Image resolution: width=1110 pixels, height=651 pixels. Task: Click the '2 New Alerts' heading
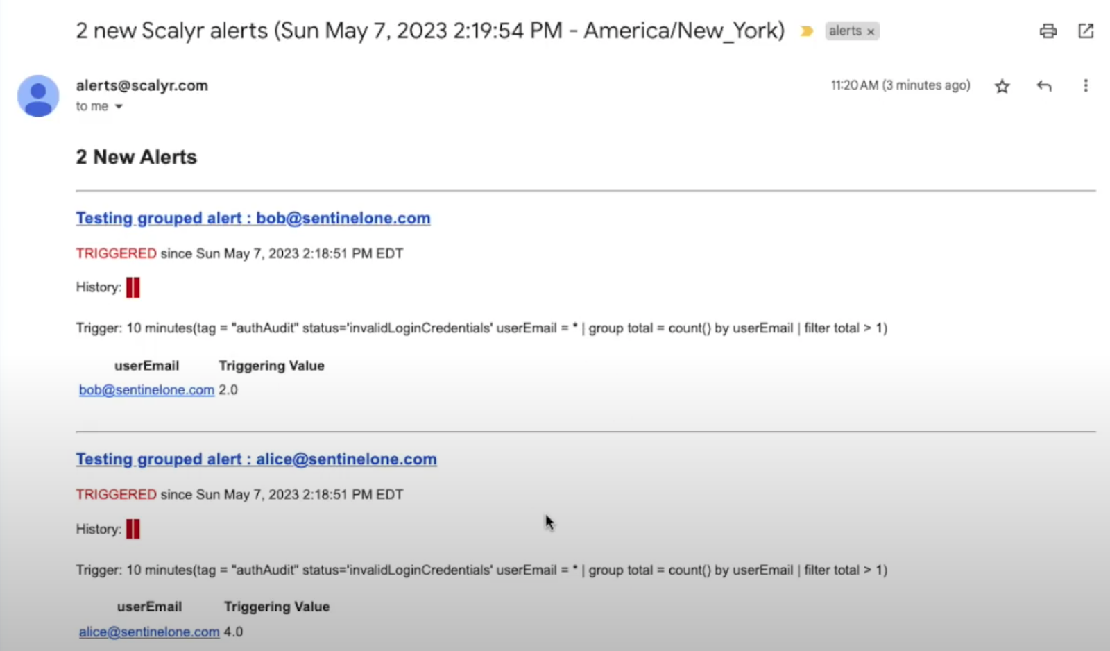pos(137,158)
